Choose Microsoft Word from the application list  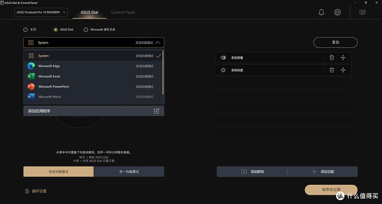(x=93, y=97)
